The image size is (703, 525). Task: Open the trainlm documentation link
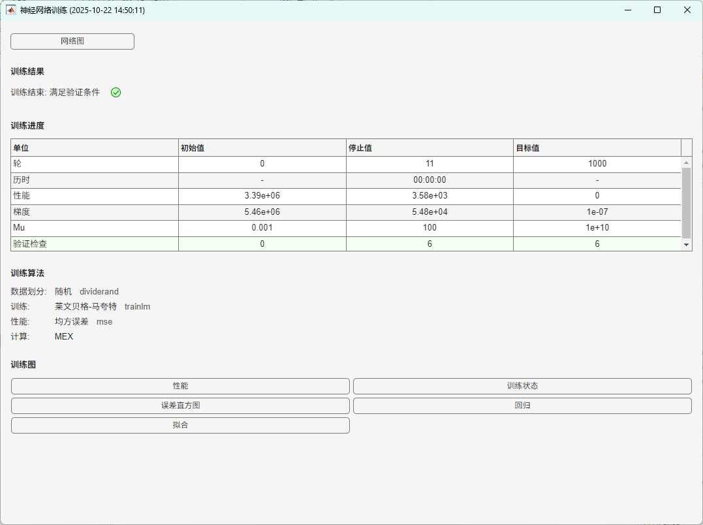(x=137, y=306)
